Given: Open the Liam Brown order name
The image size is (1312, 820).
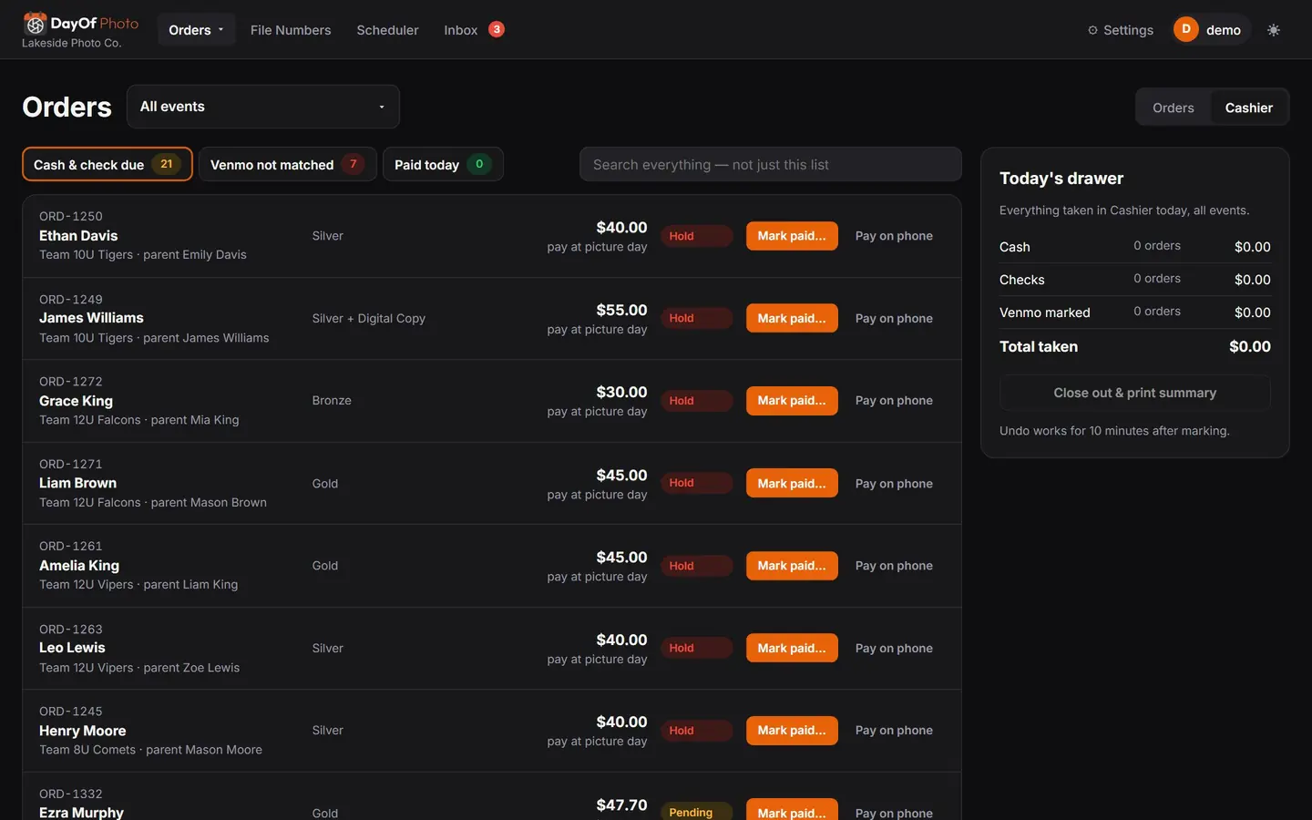Looking at the screenshot, I should tap(77, 483).
